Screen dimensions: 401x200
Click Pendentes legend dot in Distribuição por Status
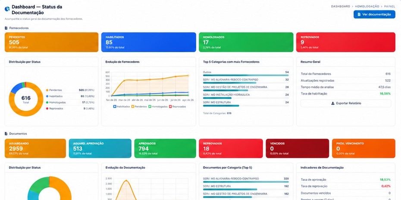(x=47, y=90)
